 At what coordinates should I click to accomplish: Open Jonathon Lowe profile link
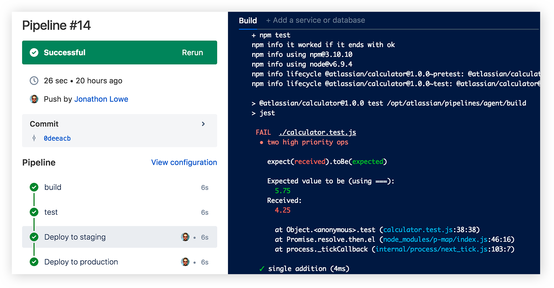point(101,99)
